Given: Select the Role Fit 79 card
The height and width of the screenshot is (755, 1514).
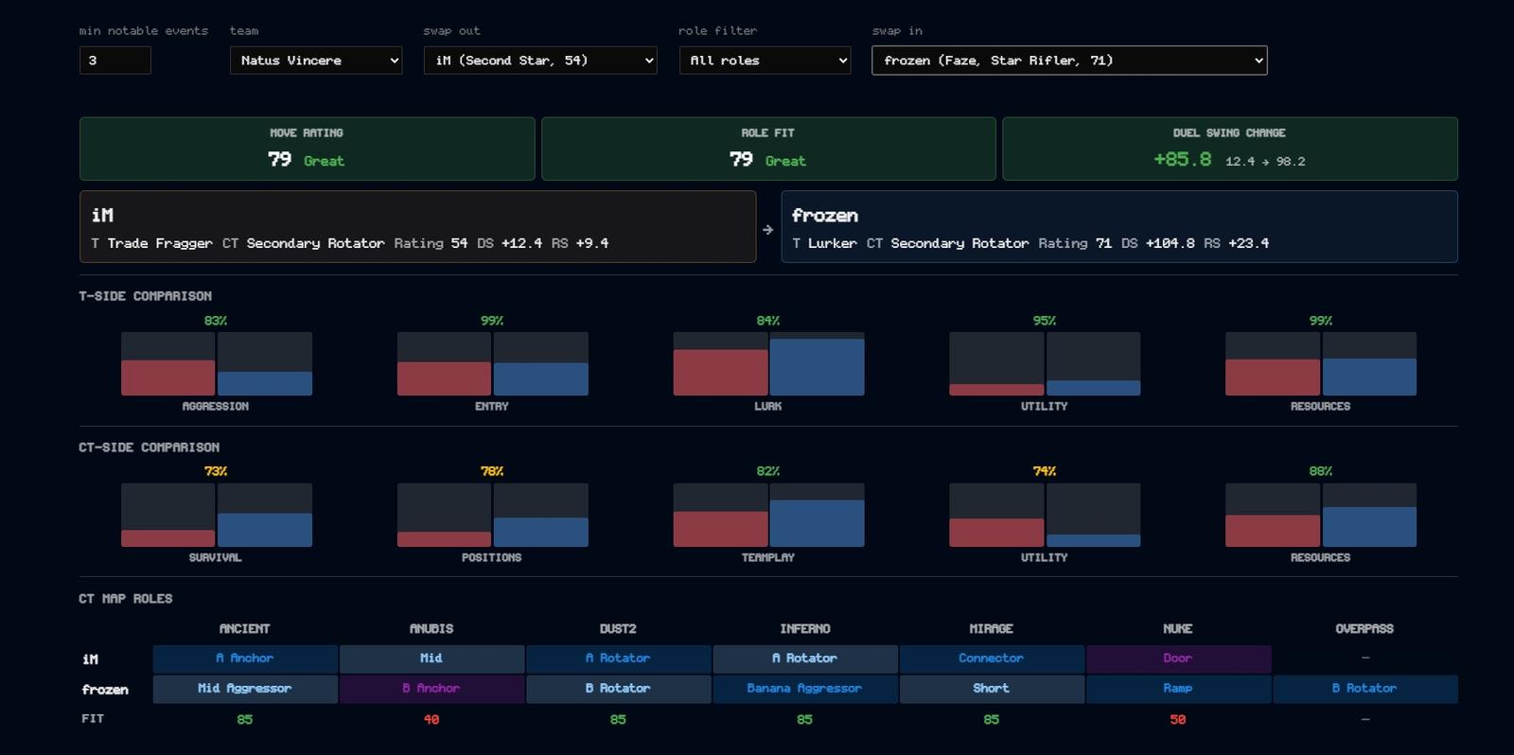Looking at the screenshot, I should point(768,149).
